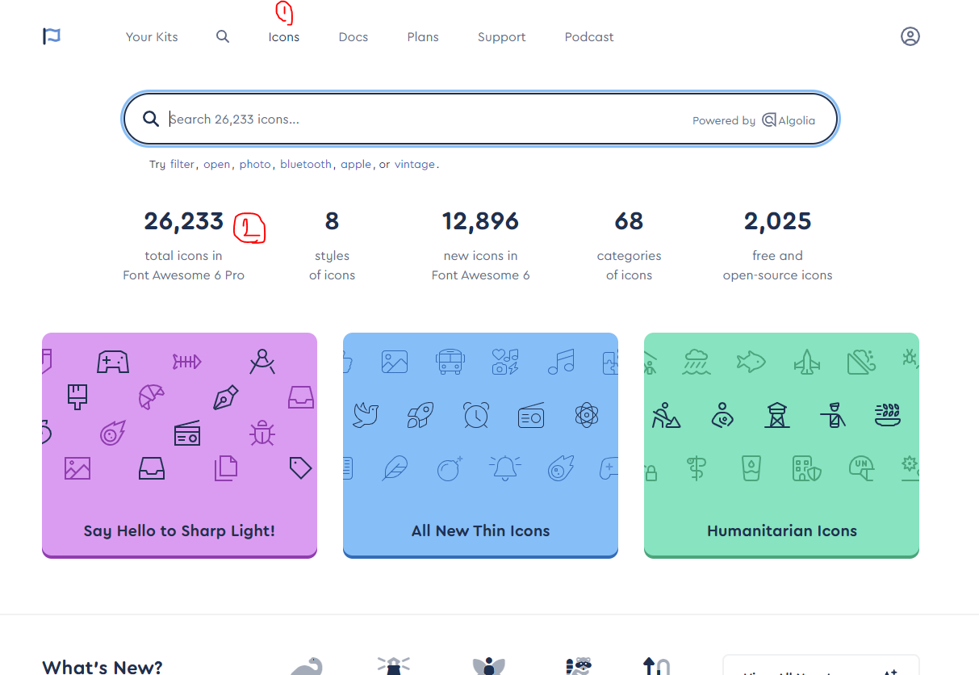Open the Your Kits menu item
The image size is (979, 675).
tap(152, 37)
